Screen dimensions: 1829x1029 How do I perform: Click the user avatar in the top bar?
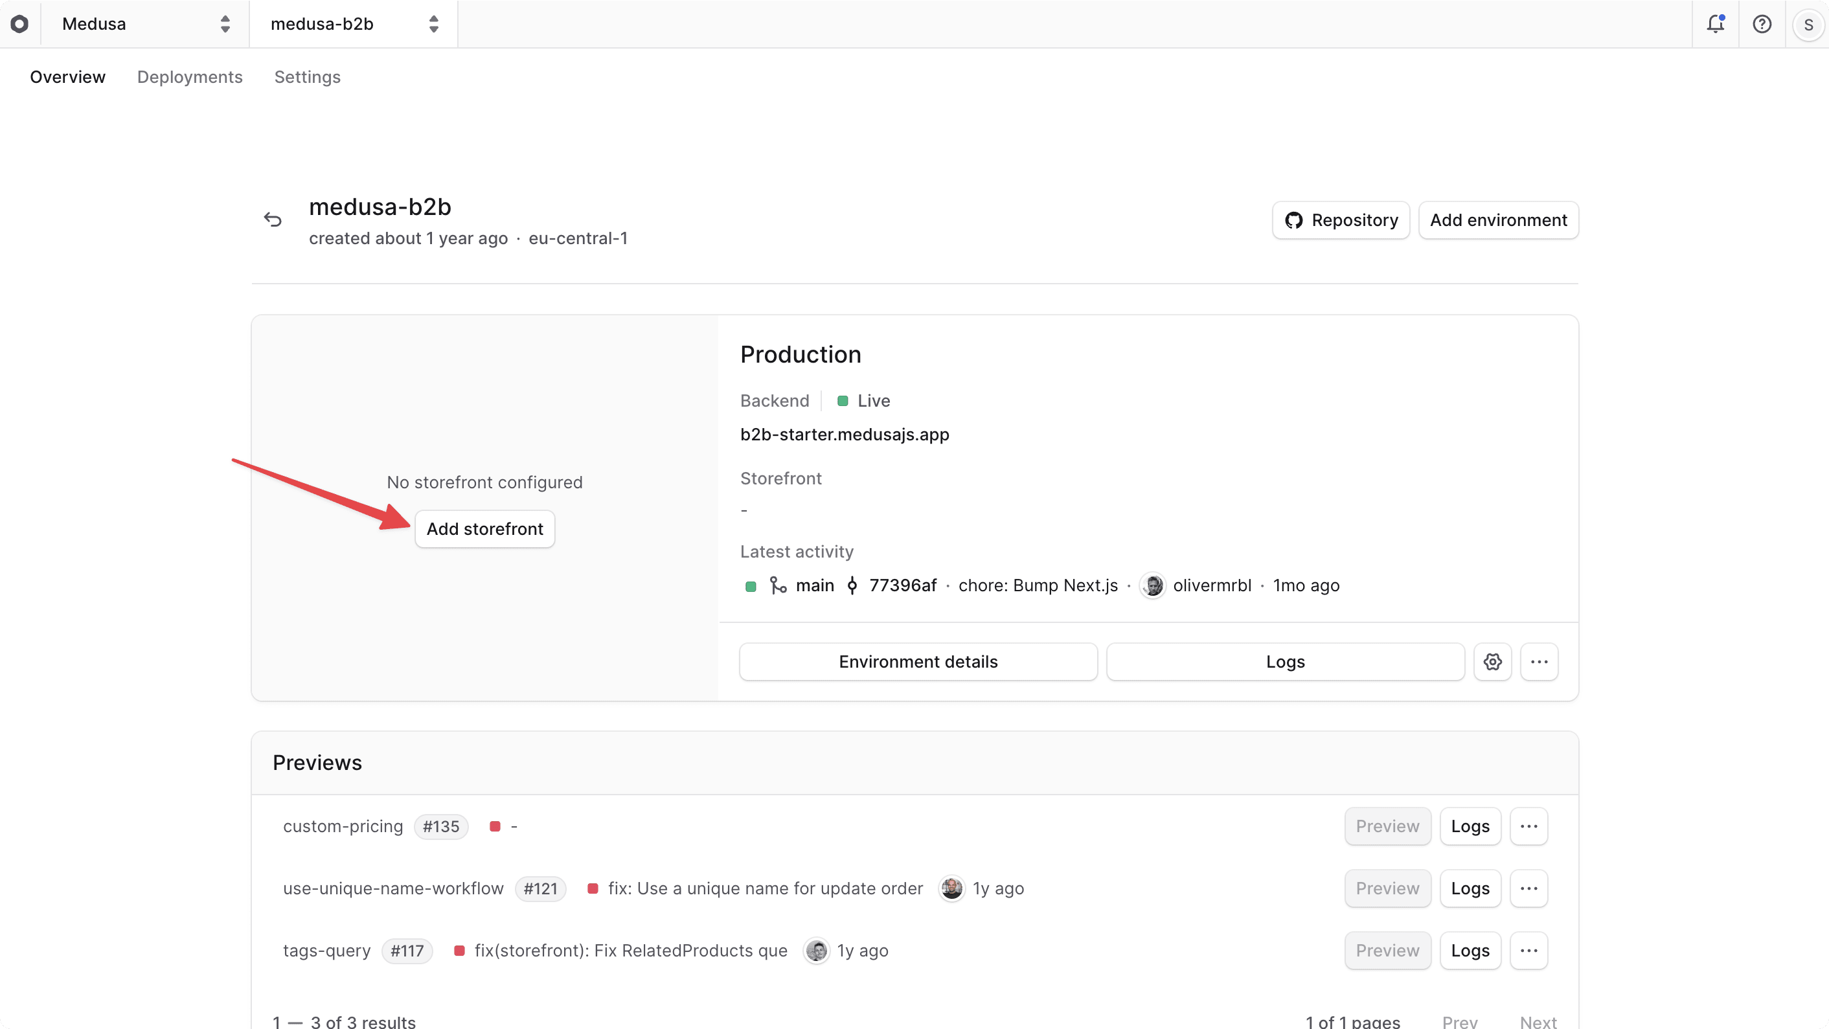click(1808, 23)
